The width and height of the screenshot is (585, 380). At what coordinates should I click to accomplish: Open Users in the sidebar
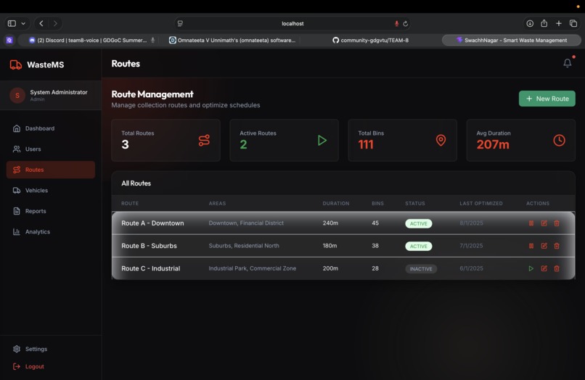tap(51, 149)
